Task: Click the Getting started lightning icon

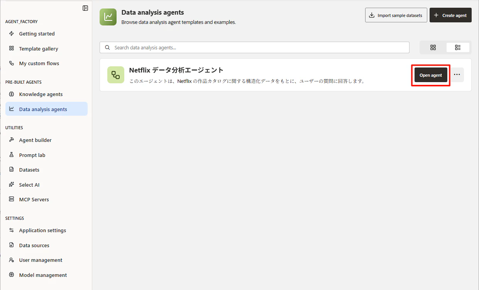Action: click(12, 34)
